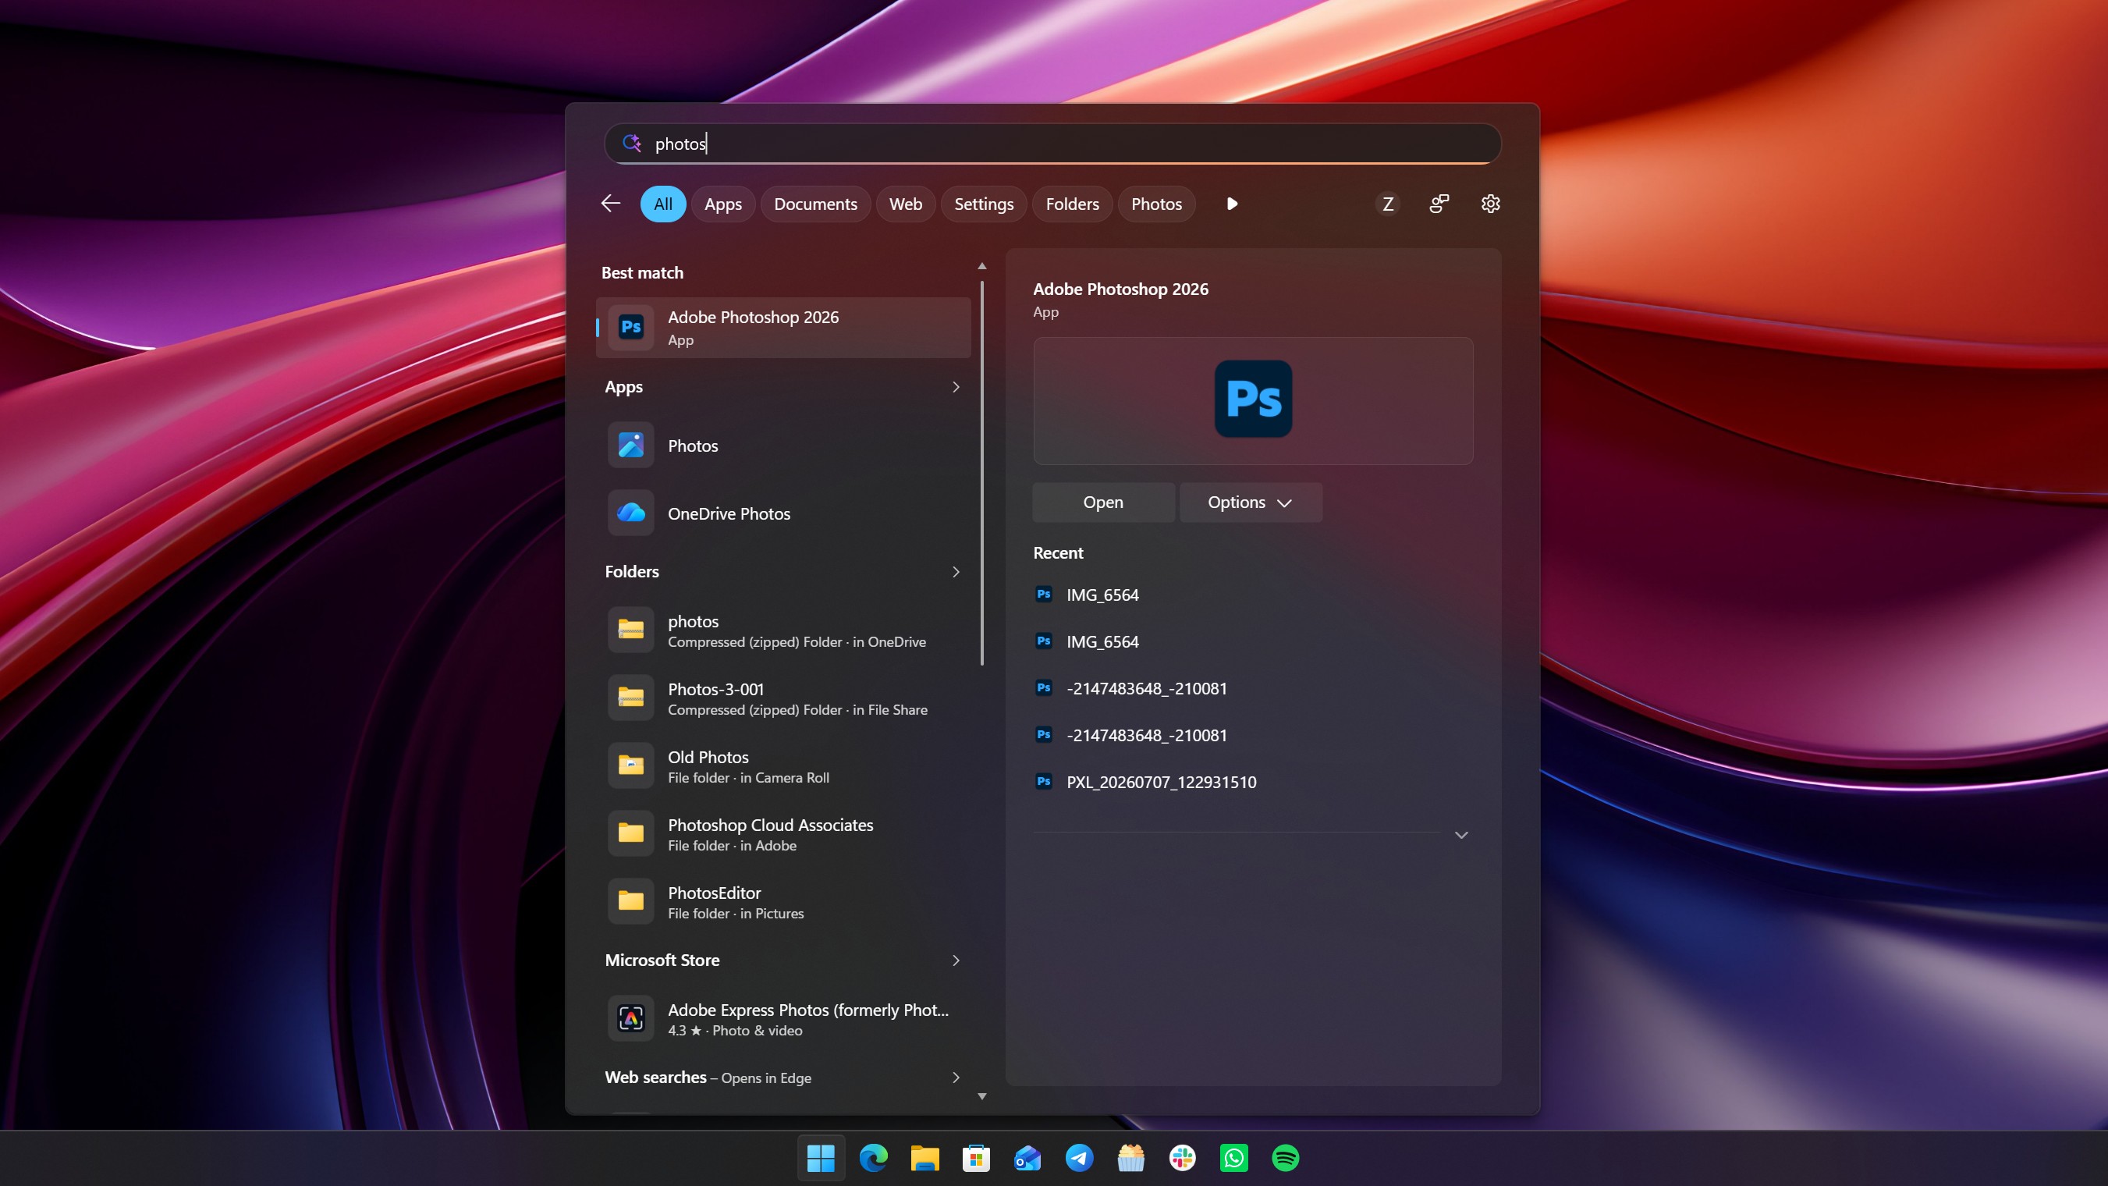Click "Compressed (zipped) Folder · in File Share" text
The width and height of the screenshot is (2108, 1186).
click(x=797, y=709)
